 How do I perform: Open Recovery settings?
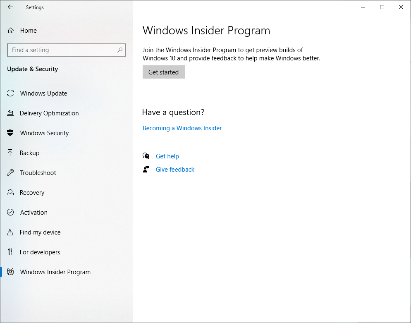(32, 192)
